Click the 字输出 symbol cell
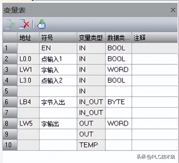179x163 pixels. pos(58,123)
